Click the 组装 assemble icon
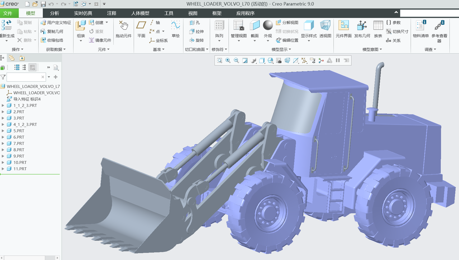Image resolution: width=459 pixels, height=260 pixels. click(x=81, y=26)
